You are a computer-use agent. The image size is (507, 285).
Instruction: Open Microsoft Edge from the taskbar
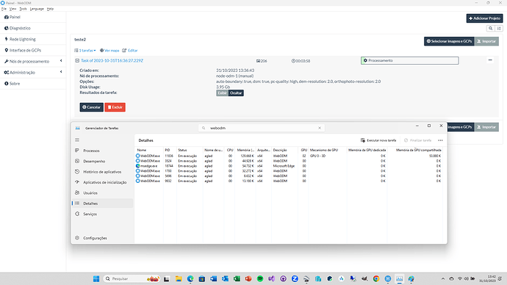pyautogui.click(x=190, y=279)
